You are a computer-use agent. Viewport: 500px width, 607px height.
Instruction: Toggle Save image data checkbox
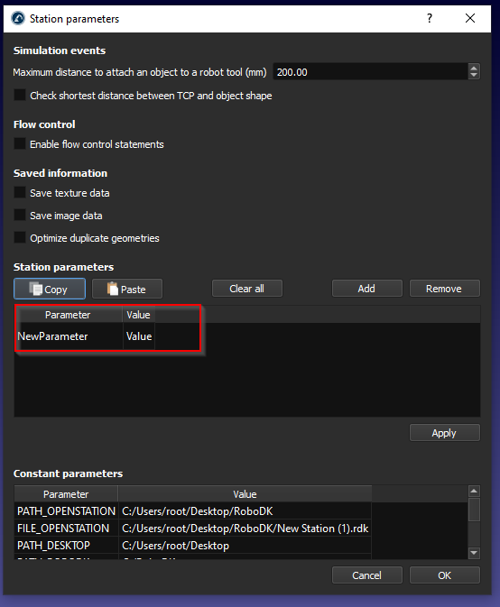coord(20,216)
